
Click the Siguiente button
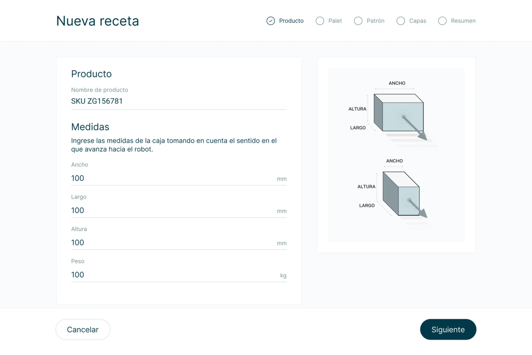[x=448, y=330]
